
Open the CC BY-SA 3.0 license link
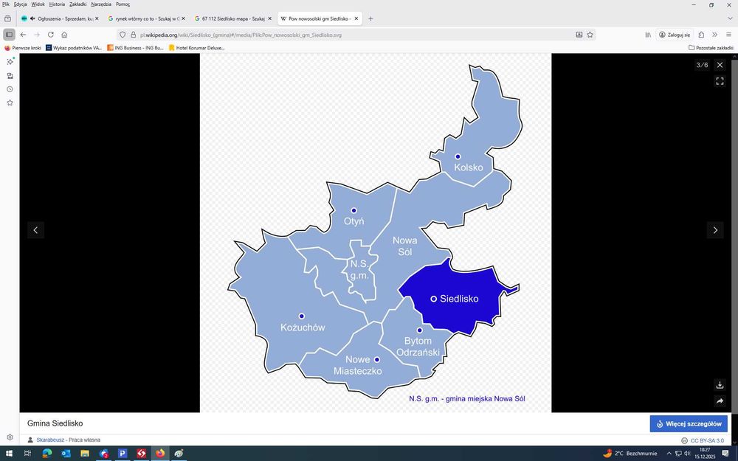(707, 440)
